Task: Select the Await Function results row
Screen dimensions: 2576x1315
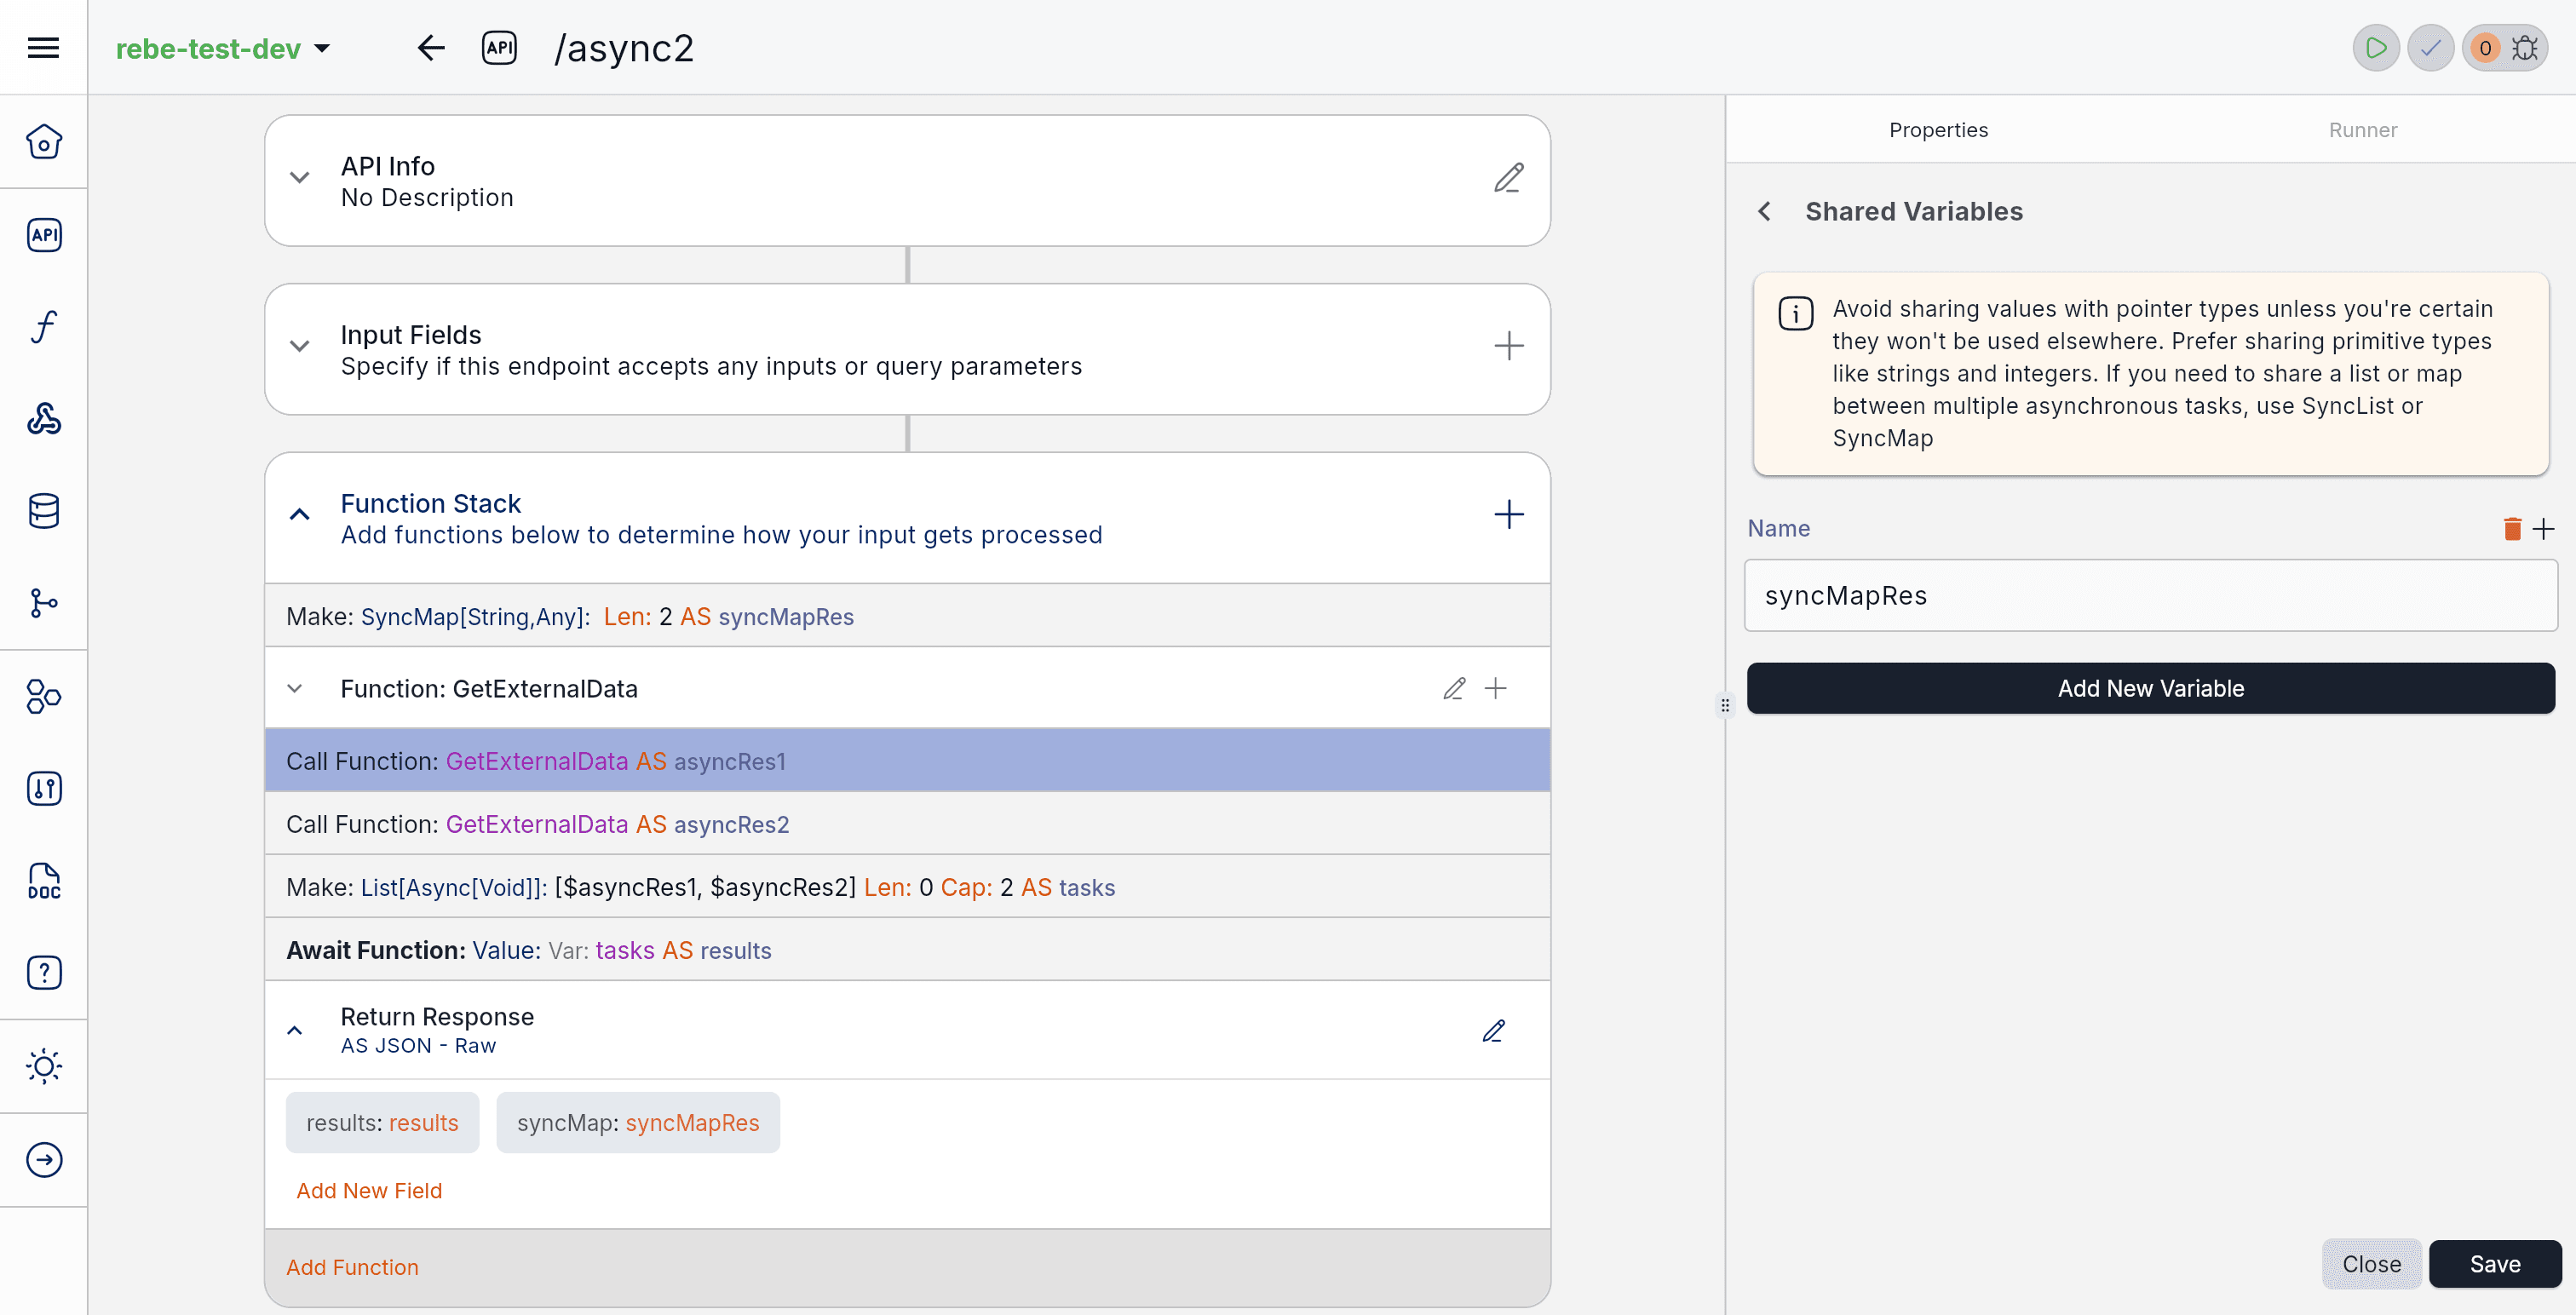Action: (907, 951)
